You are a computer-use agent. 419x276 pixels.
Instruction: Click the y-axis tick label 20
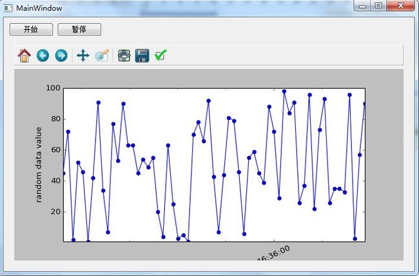pyautogui.click(x=55, y=212)
